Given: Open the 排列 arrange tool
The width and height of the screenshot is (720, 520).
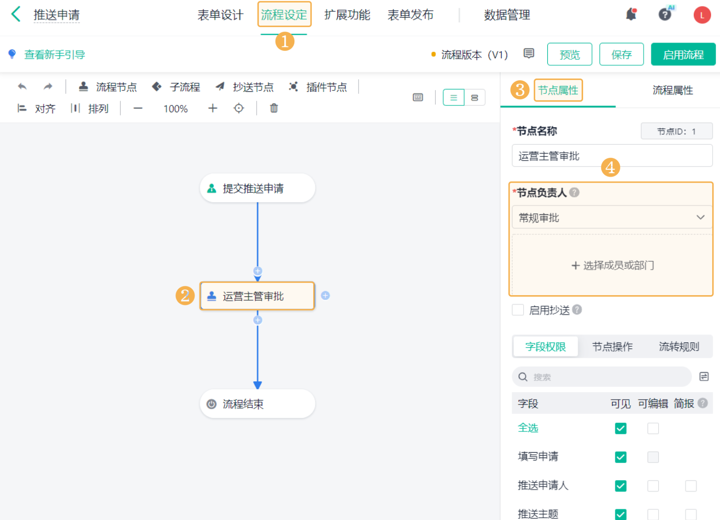Looking at the screenshot, I should pyautogui.click(x=90, y=109).
